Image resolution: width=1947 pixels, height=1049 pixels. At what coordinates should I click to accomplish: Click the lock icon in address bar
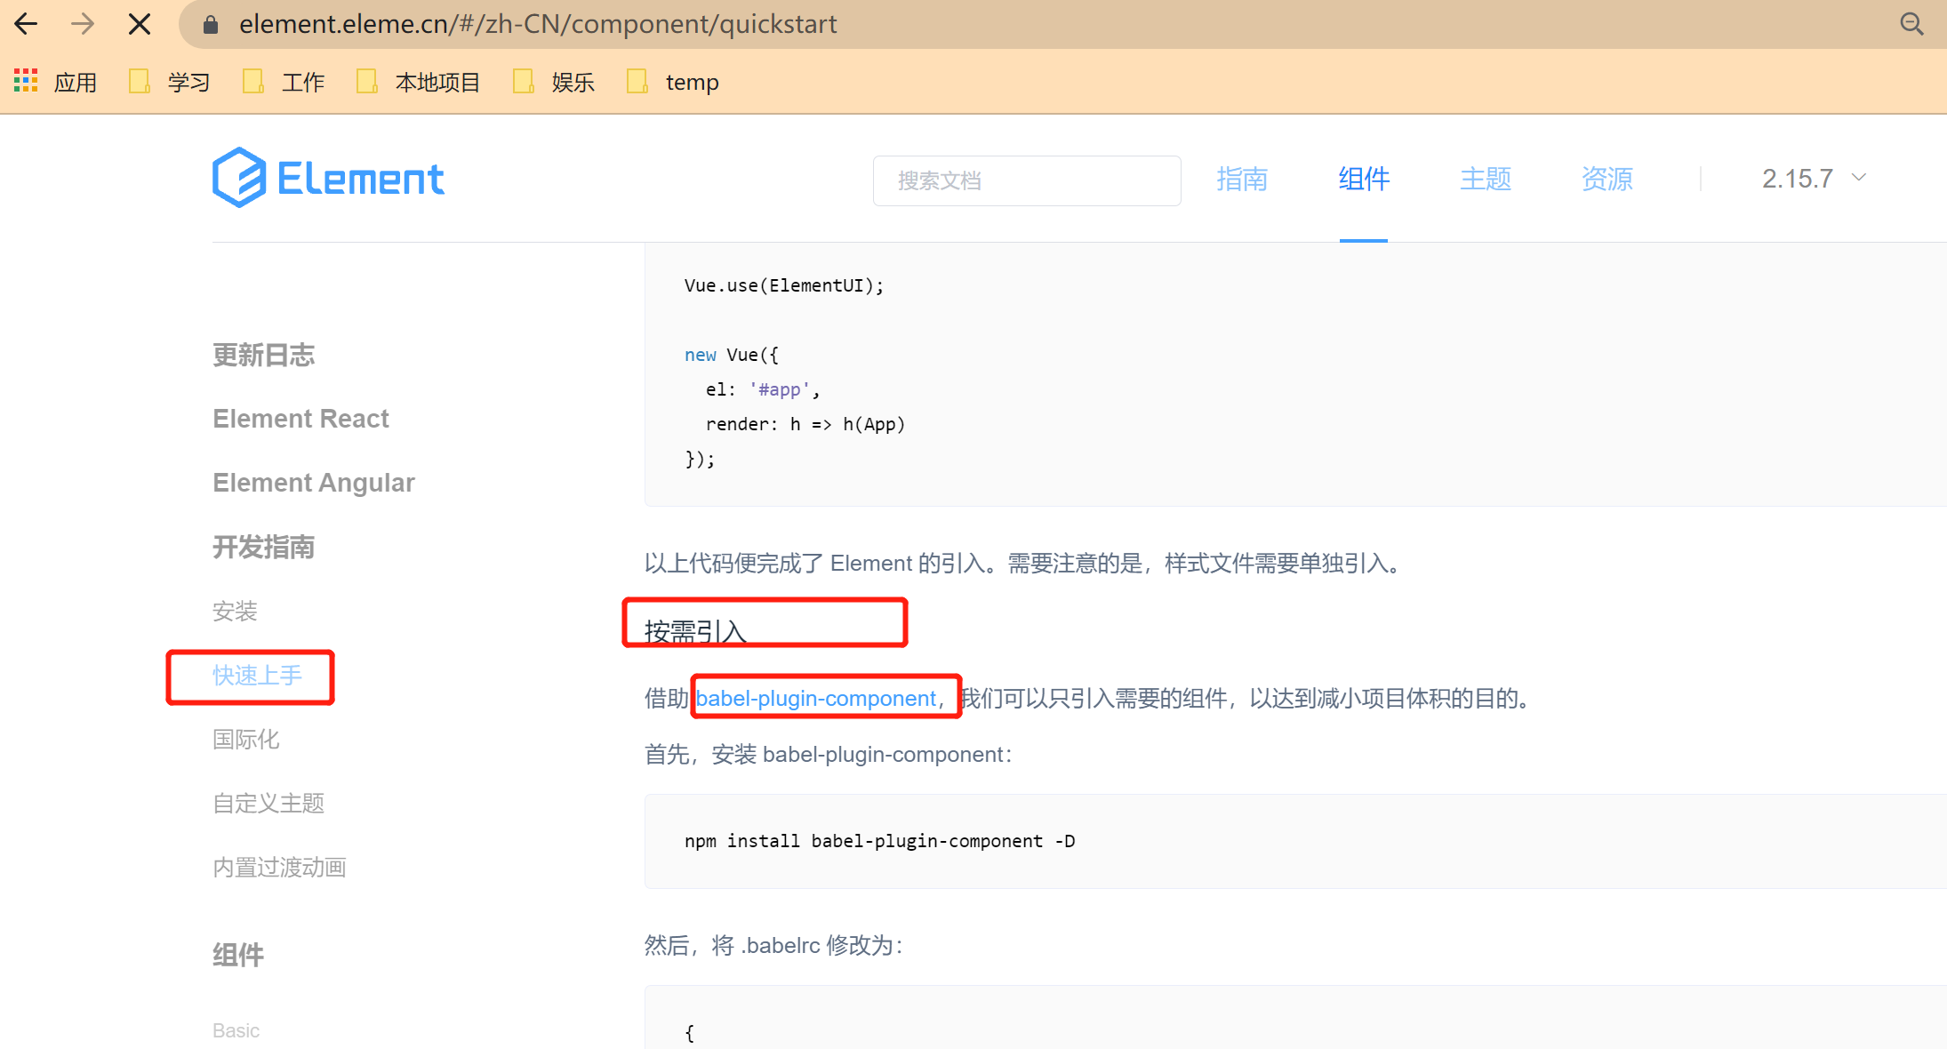tap(211, 24)
